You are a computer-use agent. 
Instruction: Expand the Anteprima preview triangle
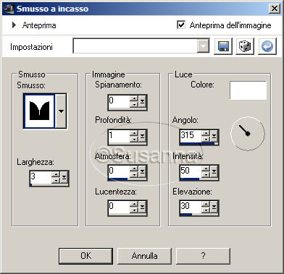click(x=14, y=25)
